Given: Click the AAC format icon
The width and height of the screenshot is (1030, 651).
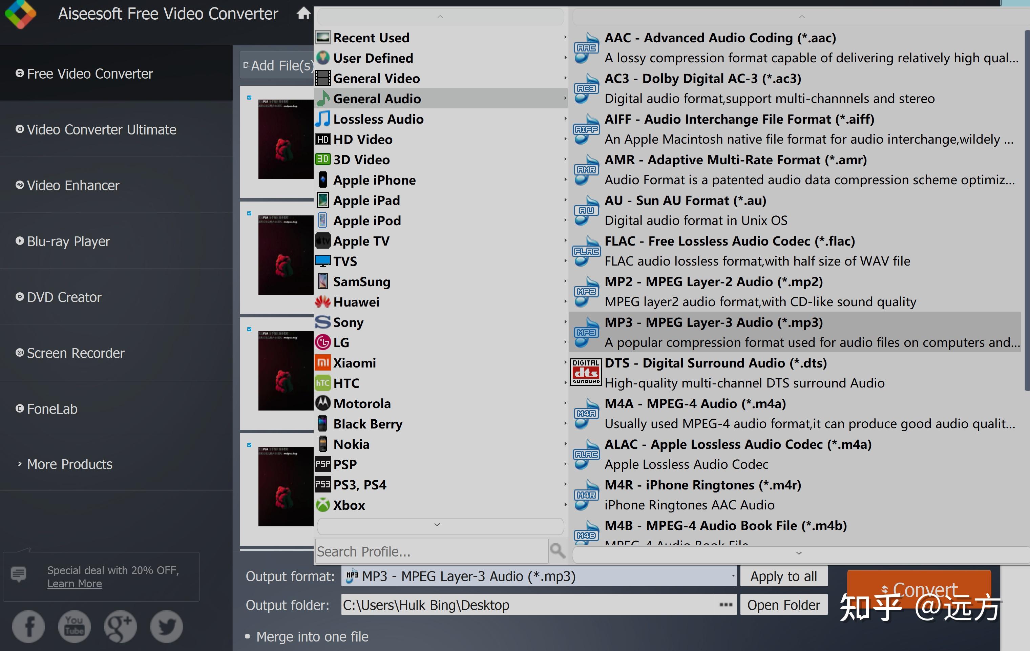Looking at the screenshot, I should pyautogui.click(x=586, y=47).
